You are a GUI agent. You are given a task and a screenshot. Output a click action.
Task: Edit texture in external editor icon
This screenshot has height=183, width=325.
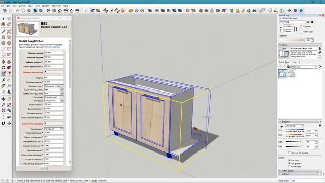(x=312, y=22)
